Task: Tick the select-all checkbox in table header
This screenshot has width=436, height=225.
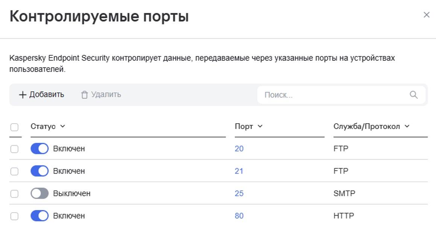Action: pos(14,127)
